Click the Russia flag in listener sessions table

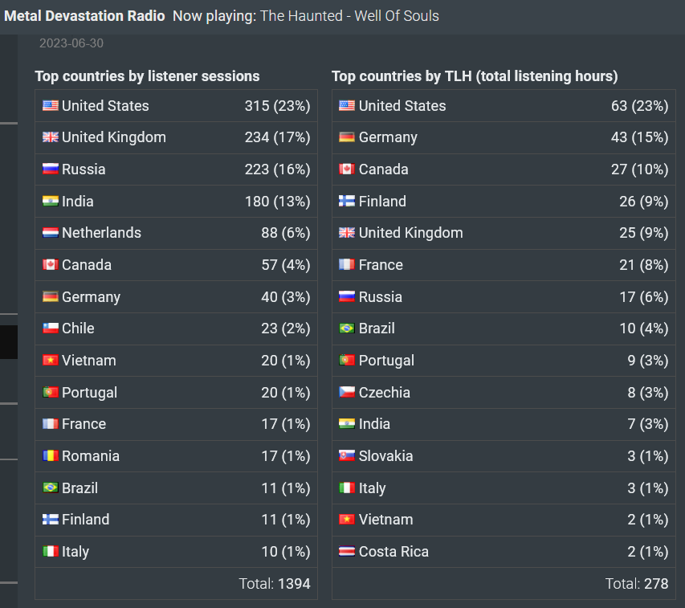[x=51, y=169]
